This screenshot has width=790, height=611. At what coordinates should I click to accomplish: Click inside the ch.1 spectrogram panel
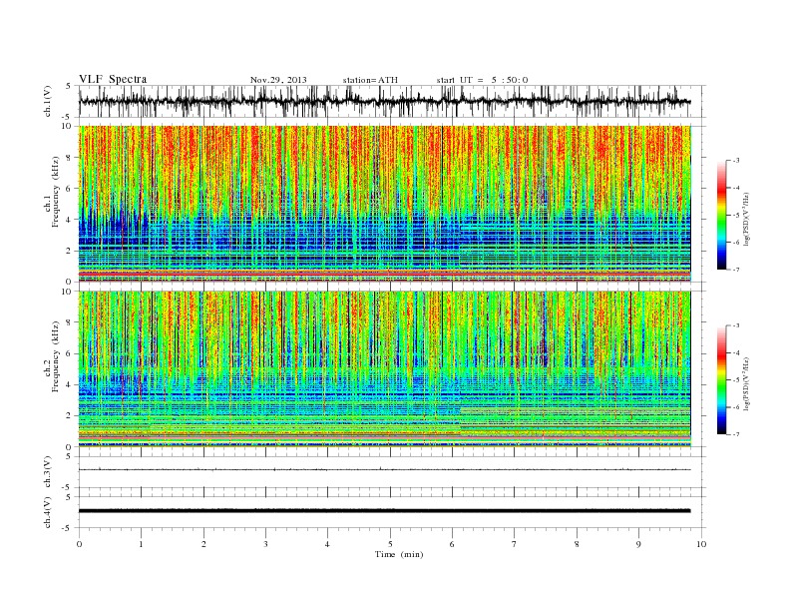point(384,204)
